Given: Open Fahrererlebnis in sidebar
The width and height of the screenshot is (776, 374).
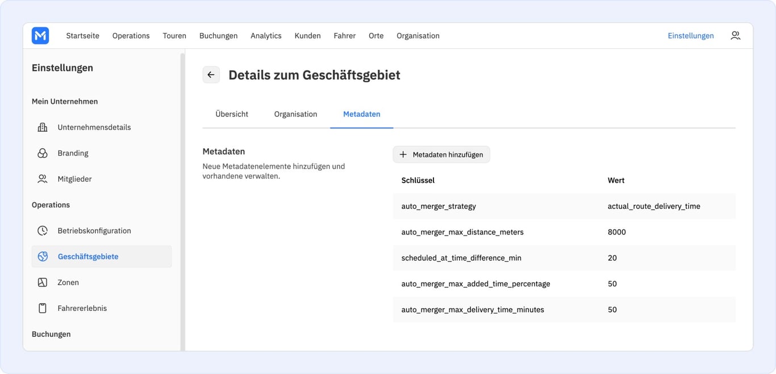Looking at the screenshot, I should click(102, 308).
